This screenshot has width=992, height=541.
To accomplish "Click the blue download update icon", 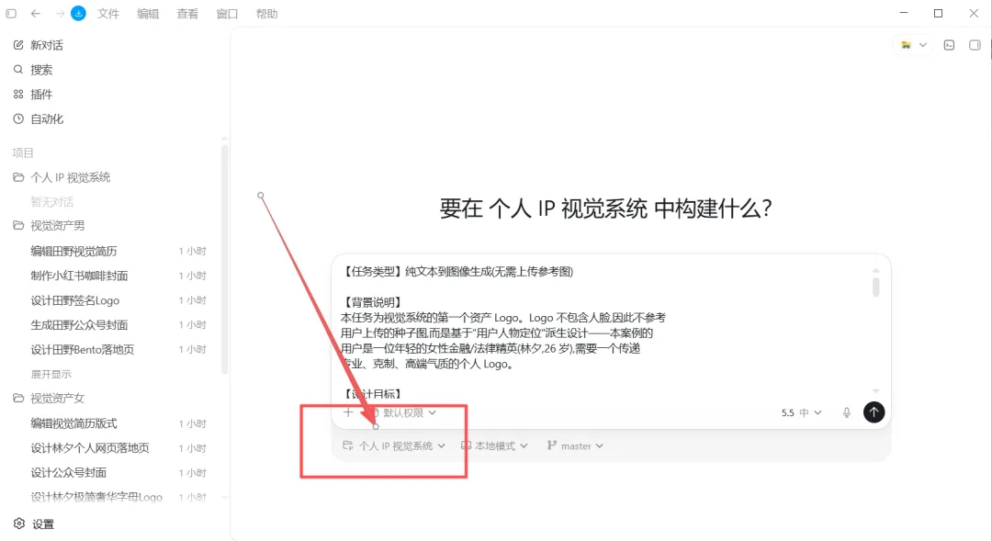I will [x=78, y=13].
